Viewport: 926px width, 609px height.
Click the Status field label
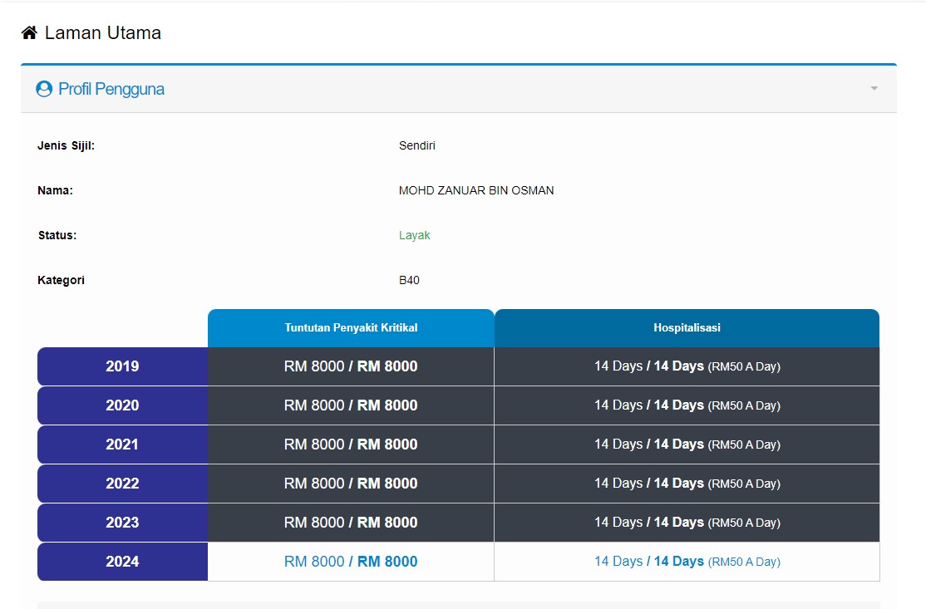pos(57,235)
